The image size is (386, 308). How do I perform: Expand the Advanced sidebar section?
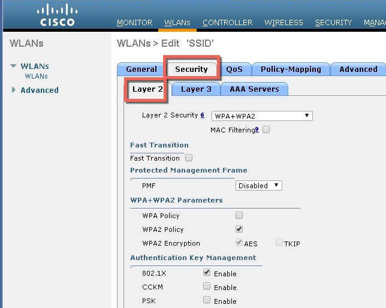pos(13,90)
